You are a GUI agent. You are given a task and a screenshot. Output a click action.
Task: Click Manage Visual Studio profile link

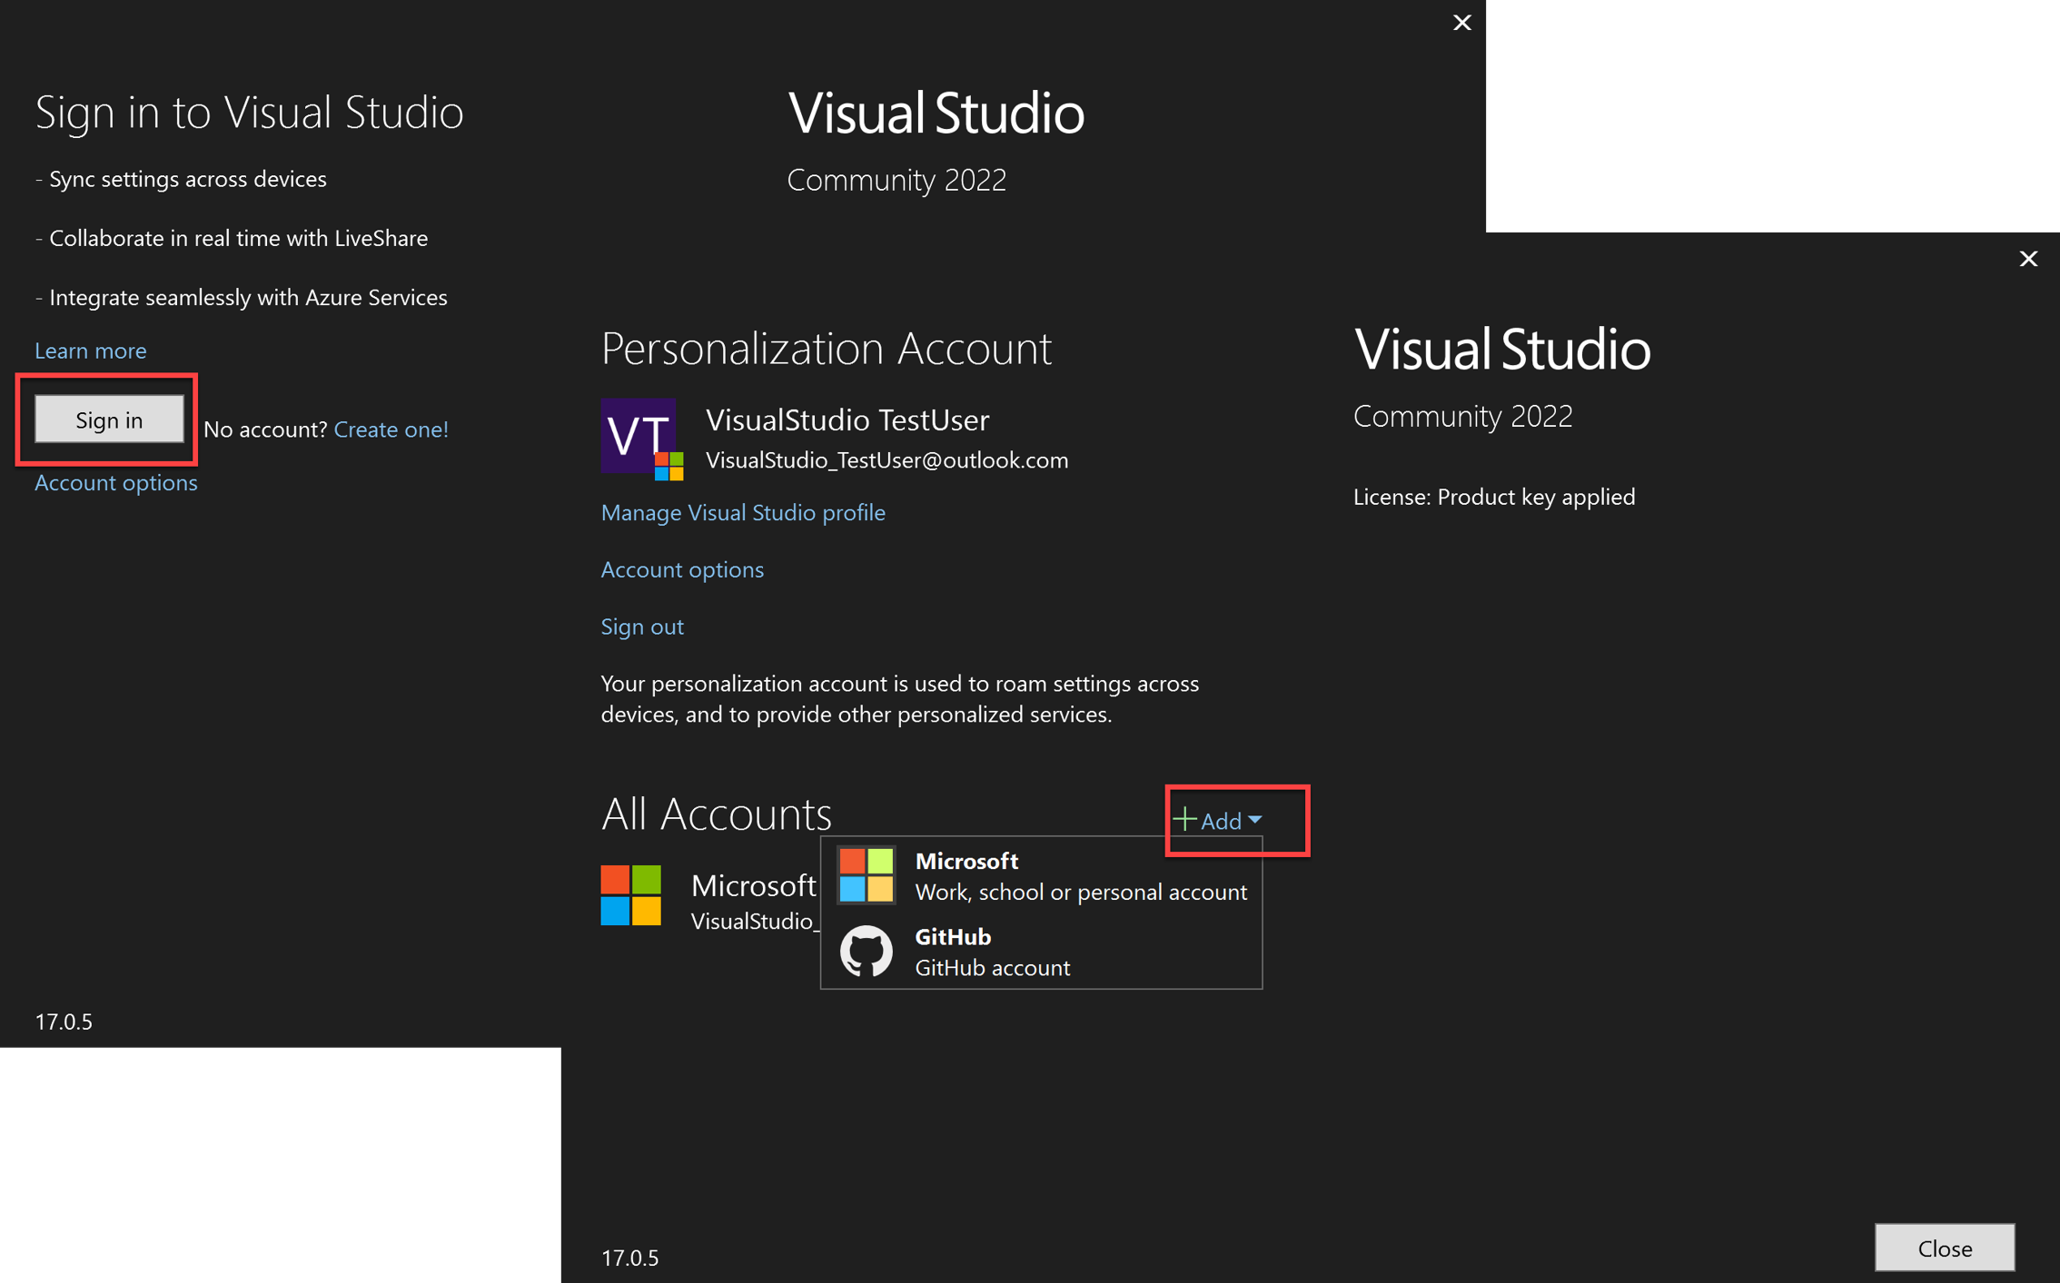(x=742, y=513)
